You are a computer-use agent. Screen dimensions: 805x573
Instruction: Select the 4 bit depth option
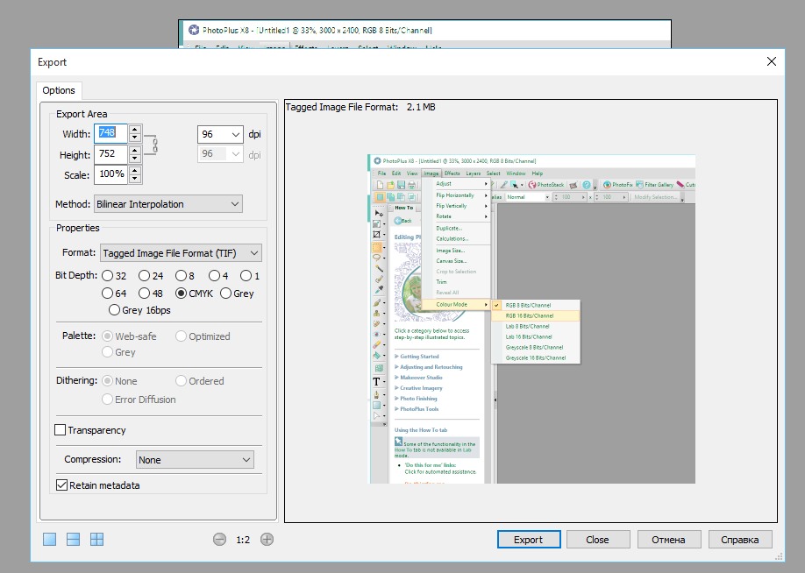click(218, 276)
